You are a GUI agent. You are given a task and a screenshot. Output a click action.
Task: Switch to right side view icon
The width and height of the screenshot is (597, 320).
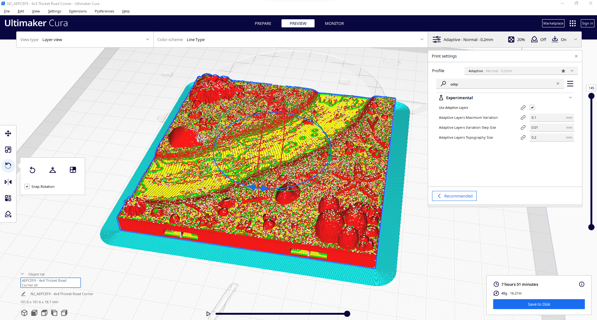(x=64, y=313)
